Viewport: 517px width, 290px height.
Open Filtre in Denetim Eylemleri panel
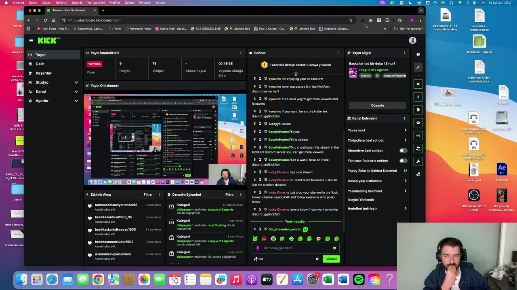pos(229,195)
